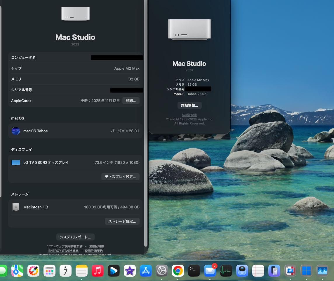Open Mail with 2 unread badge
Viewport: 334px width, 281px height.
pos(210,271)
